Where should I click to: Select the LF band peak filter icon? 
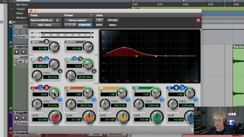(x=40, y=88)
